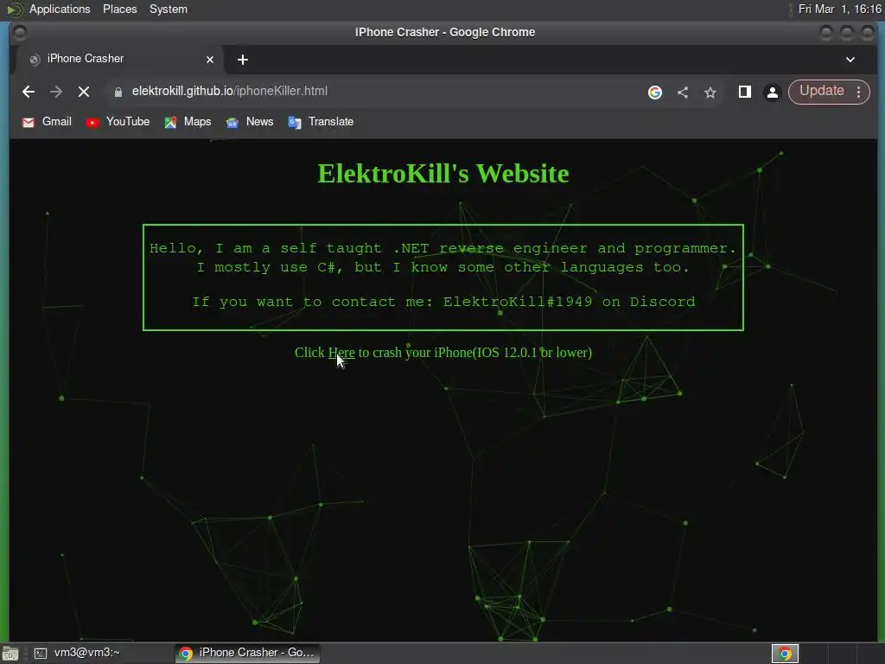Close the iPhone Crasher tab
This screenshot has height=664, width=885.
(210, 60)
